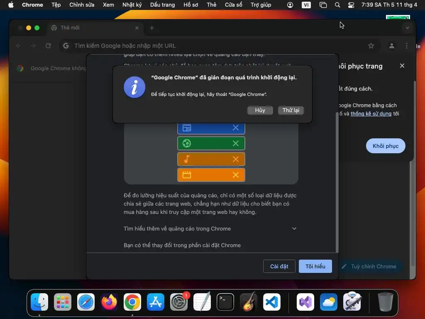Screen dimensions: 425x319
Task: Click the user account menu bar icon
Action: (x=290, y=5)
